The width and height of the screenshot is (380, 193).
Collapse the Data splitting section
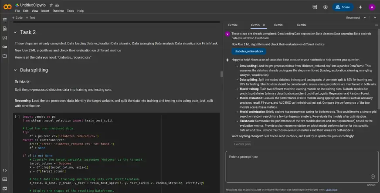15,70
